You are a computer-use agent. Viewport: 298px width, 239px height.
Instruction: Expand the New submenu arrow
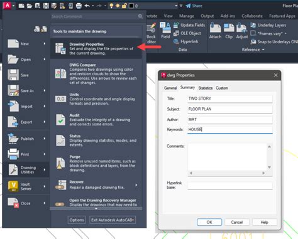click(45, 43)
